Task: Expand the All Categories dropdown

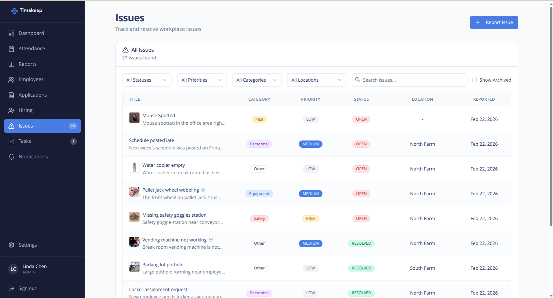Action: click(x=257, y=80)
